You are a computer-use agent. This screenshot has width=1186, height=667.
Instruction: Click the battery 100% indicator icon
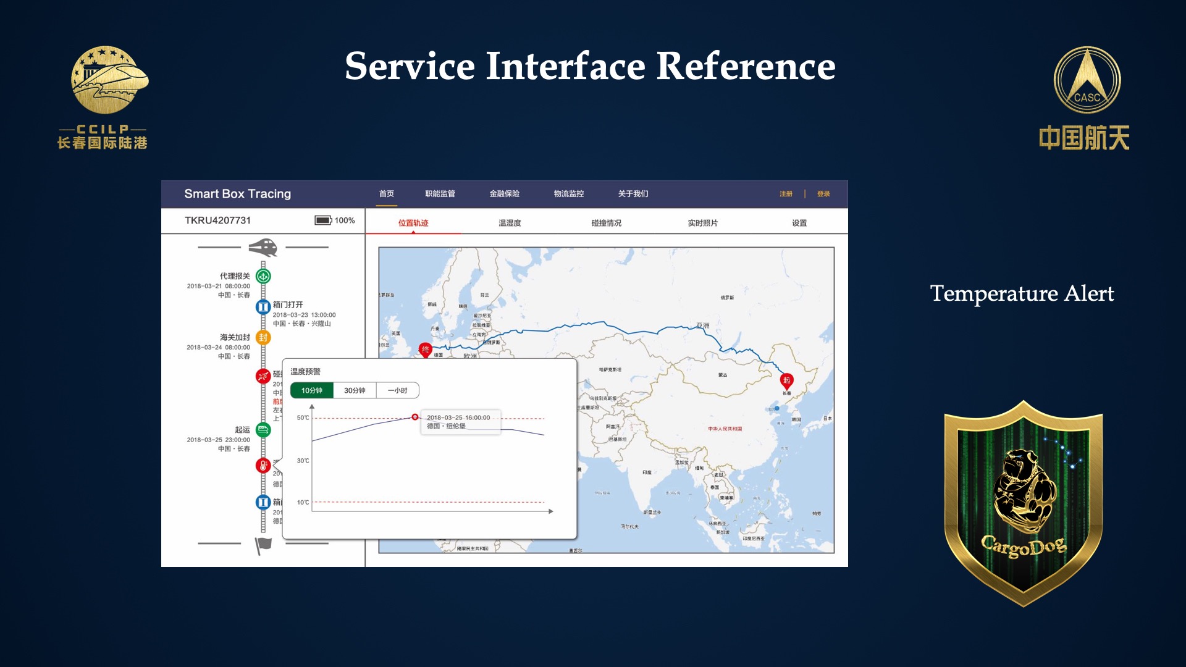click(323, 220)
